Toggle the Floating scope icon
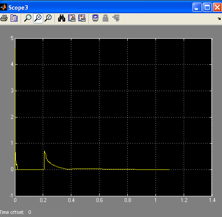The image size is (222, 217). [x=96, y=18]
